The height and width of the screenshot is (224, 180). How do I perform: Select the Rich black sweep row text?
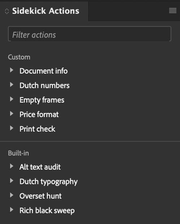pyautogui.click(x=47, y=211)
